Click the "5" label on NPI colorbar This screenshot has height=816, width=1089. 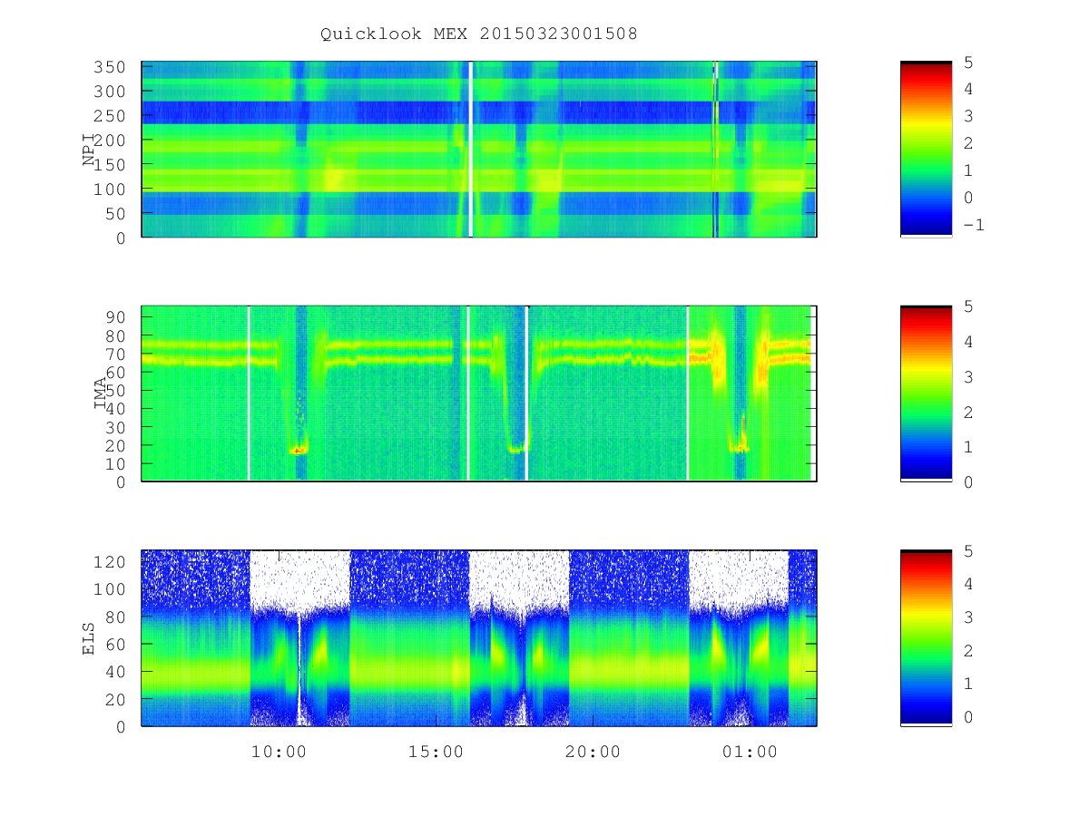pyautogui.click(x=968, y=63)
